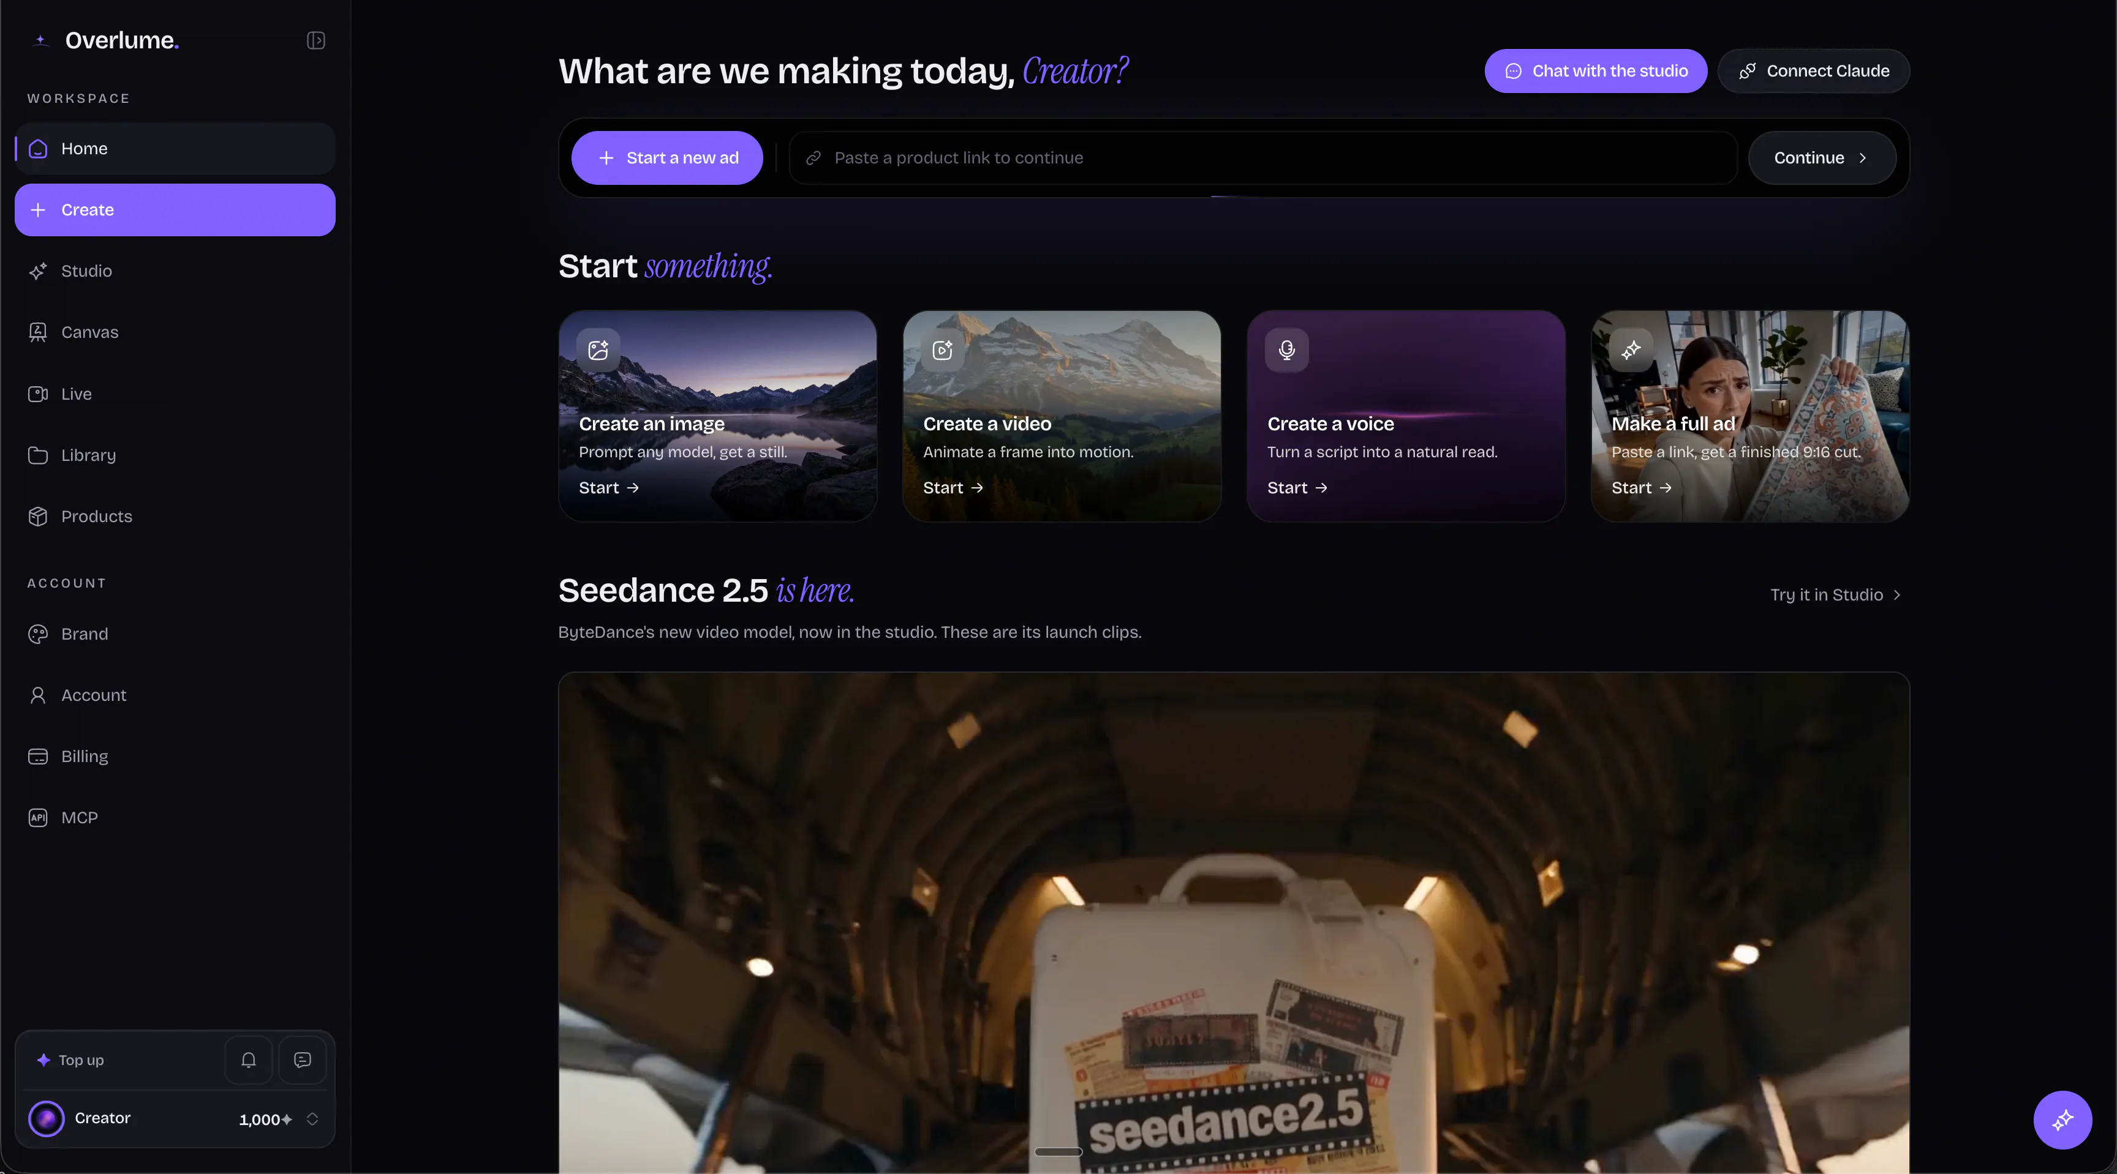This screenshot has height=1174, width=2117.
Task: Click the Overlume logo star icon
Action: 40,40
